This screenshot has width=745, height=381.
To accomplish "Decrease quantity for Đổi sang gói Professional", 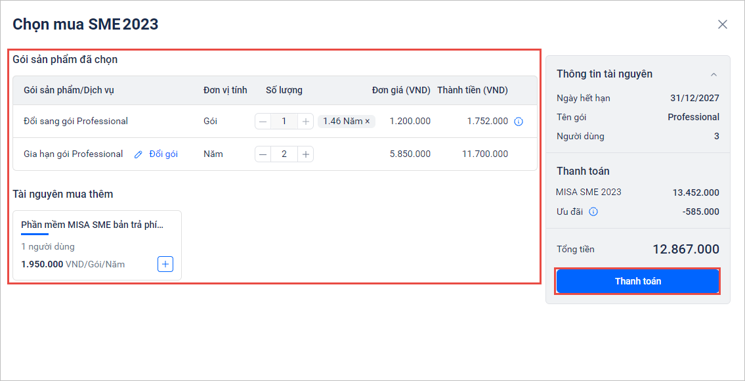I will tap(263, 122).
